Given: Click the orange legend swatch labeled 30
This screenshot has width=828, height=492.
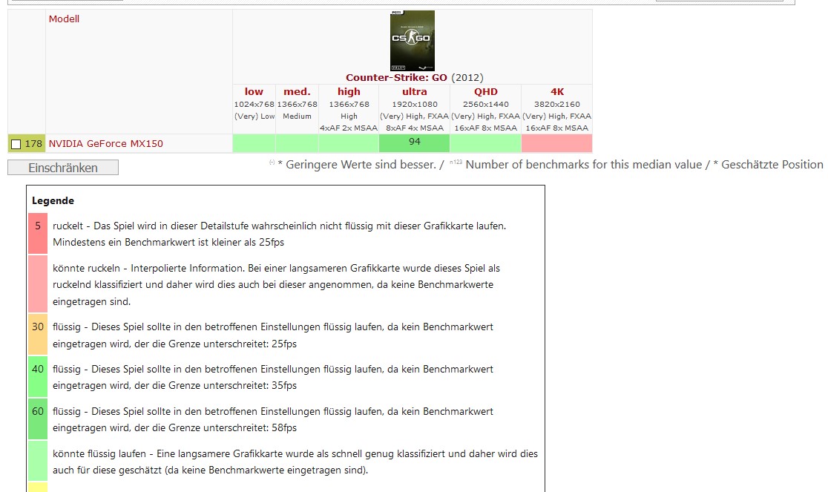Looking at the screenshot, I should [38, 334].
